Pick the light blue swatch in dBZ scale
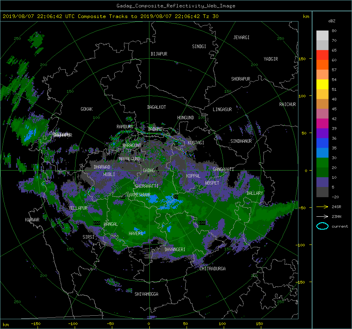This screenshot has width=352, height=329. [x=322, y=153]
